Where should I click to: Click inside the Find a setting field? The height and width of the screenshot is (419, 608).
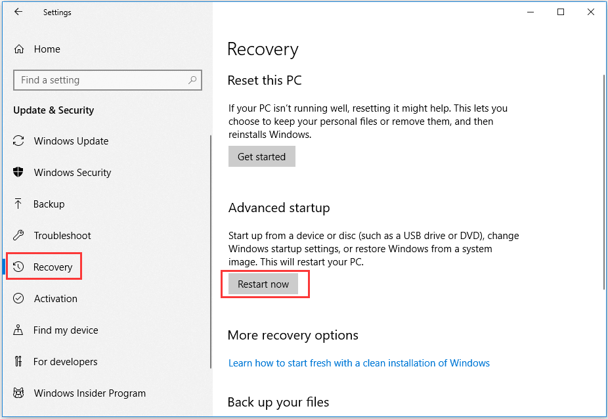(98, 79)
